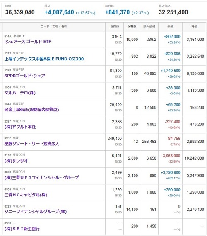207x236 pixels.
Task: Select market value 1,113,300
Action: (195, 90)
